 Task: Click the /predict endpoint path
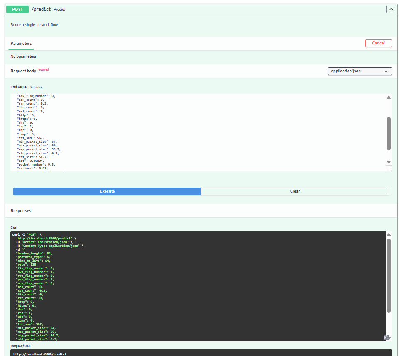[x=41, y=10]
